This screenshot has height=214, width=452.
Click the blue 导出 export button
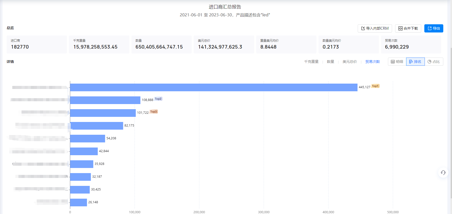(434, 28)
